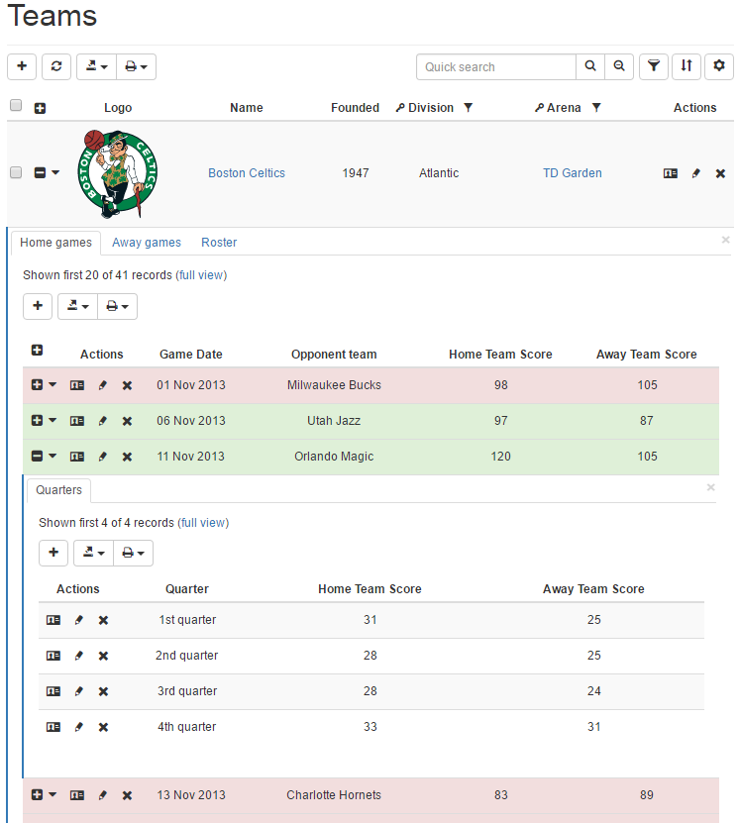Open the sort settings icon

[686, 66]
